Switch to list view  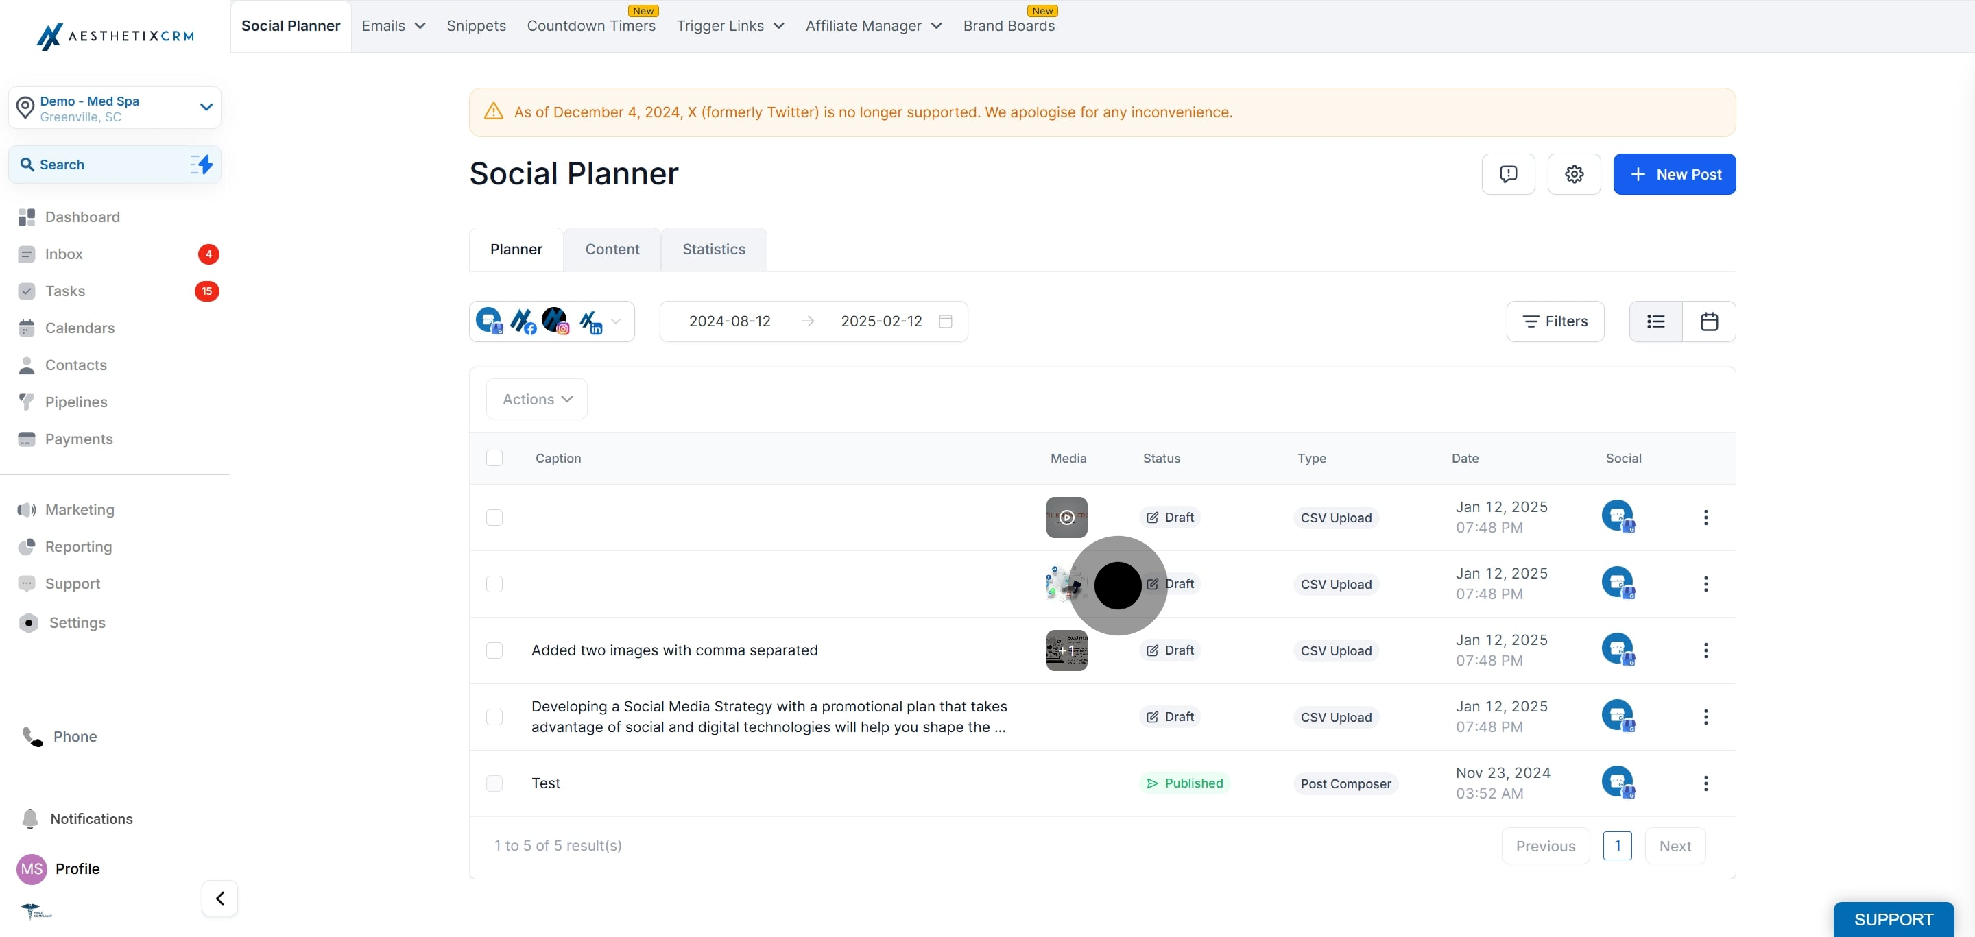click(1655, 321)
